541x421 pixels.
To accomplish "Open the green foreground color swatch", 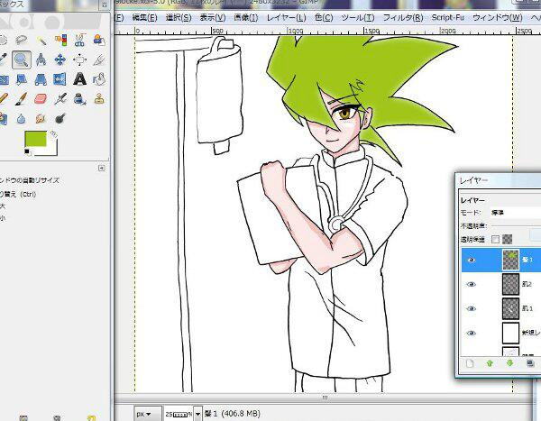I will [35, 139].
